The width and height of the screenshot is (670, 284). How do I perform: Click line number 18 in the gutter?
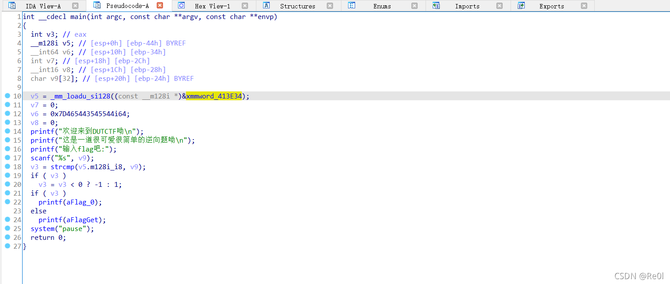tap(17, 167)
